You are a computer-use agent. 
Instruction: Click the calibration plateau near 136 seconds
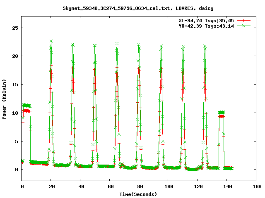222,112
